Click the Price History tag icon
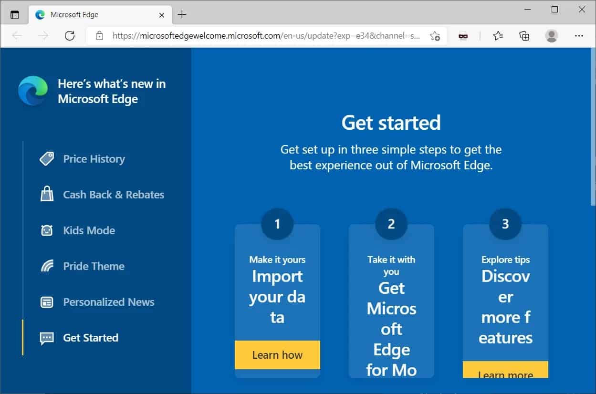The width and height of the screenshot is (596, 394). pyautogui.click(x=47, y=159)
